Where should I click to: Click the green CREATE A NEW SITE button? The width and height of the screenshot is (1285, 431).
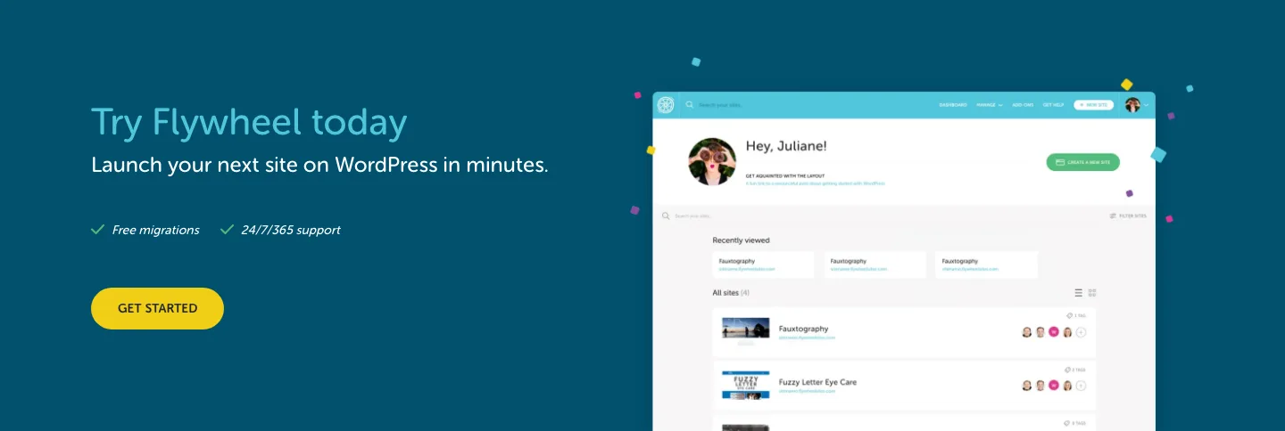[1082, 162]
